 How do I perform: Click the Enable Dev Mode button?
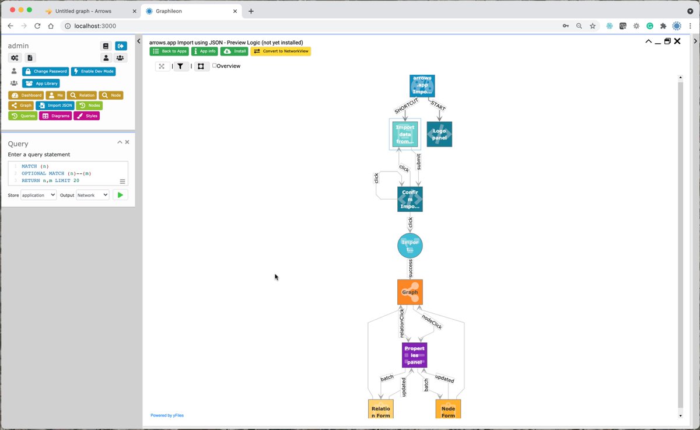[x=93, y=71]
